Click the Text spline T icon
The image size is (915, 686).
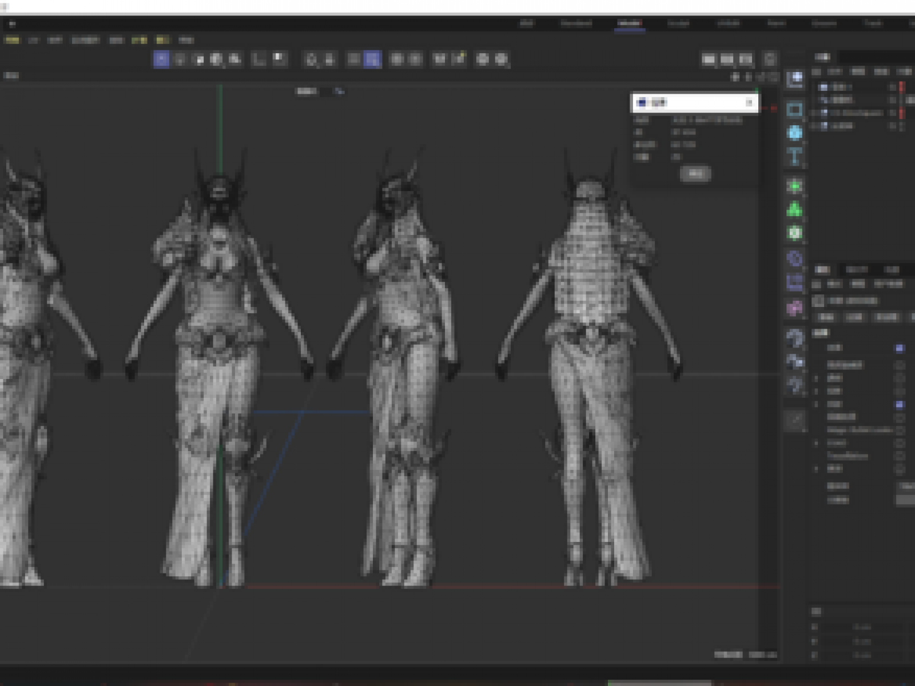(x=794, y=156)
